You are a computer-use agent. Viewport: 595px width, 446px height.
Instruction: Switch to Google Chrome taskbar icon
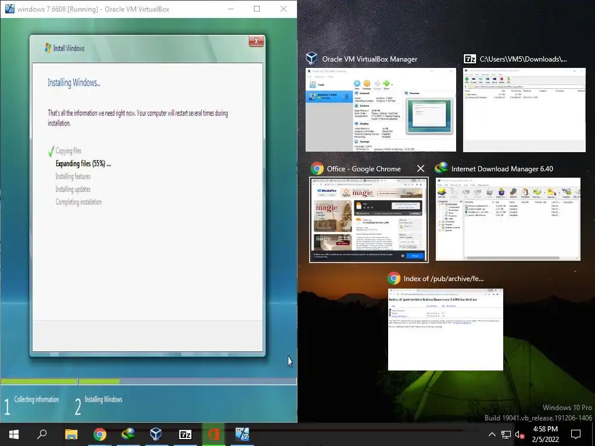tap(100, 434)
